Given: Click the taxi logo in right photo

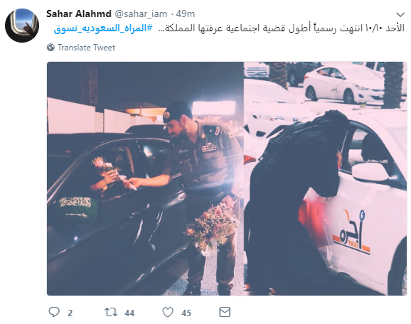Looking at the screenshot, I should (351, 232).
